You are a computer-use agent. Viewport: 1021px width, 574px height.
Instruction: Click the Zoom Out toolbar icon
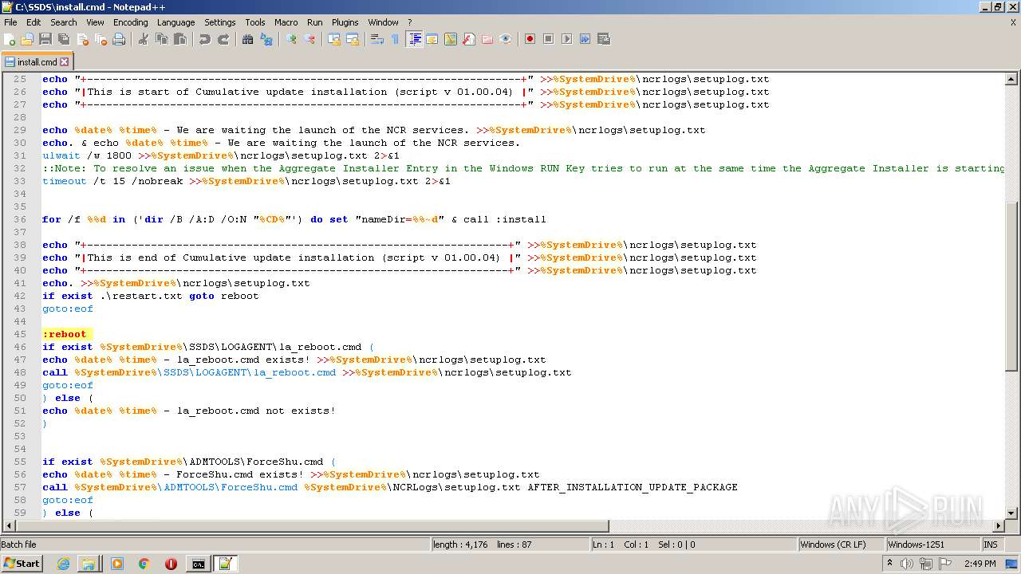click(309, 39)
